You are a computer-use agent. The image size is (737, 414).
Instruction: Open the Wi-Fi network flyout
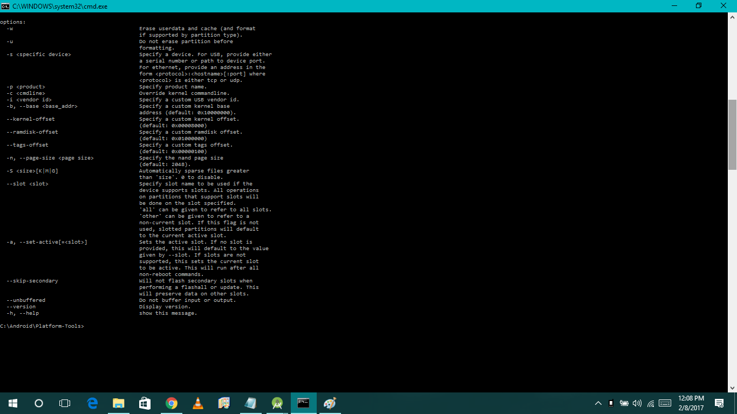pos(651,403)
